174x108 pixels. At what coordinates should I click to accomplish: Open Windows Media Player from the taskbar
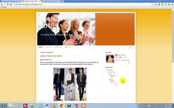17,106
